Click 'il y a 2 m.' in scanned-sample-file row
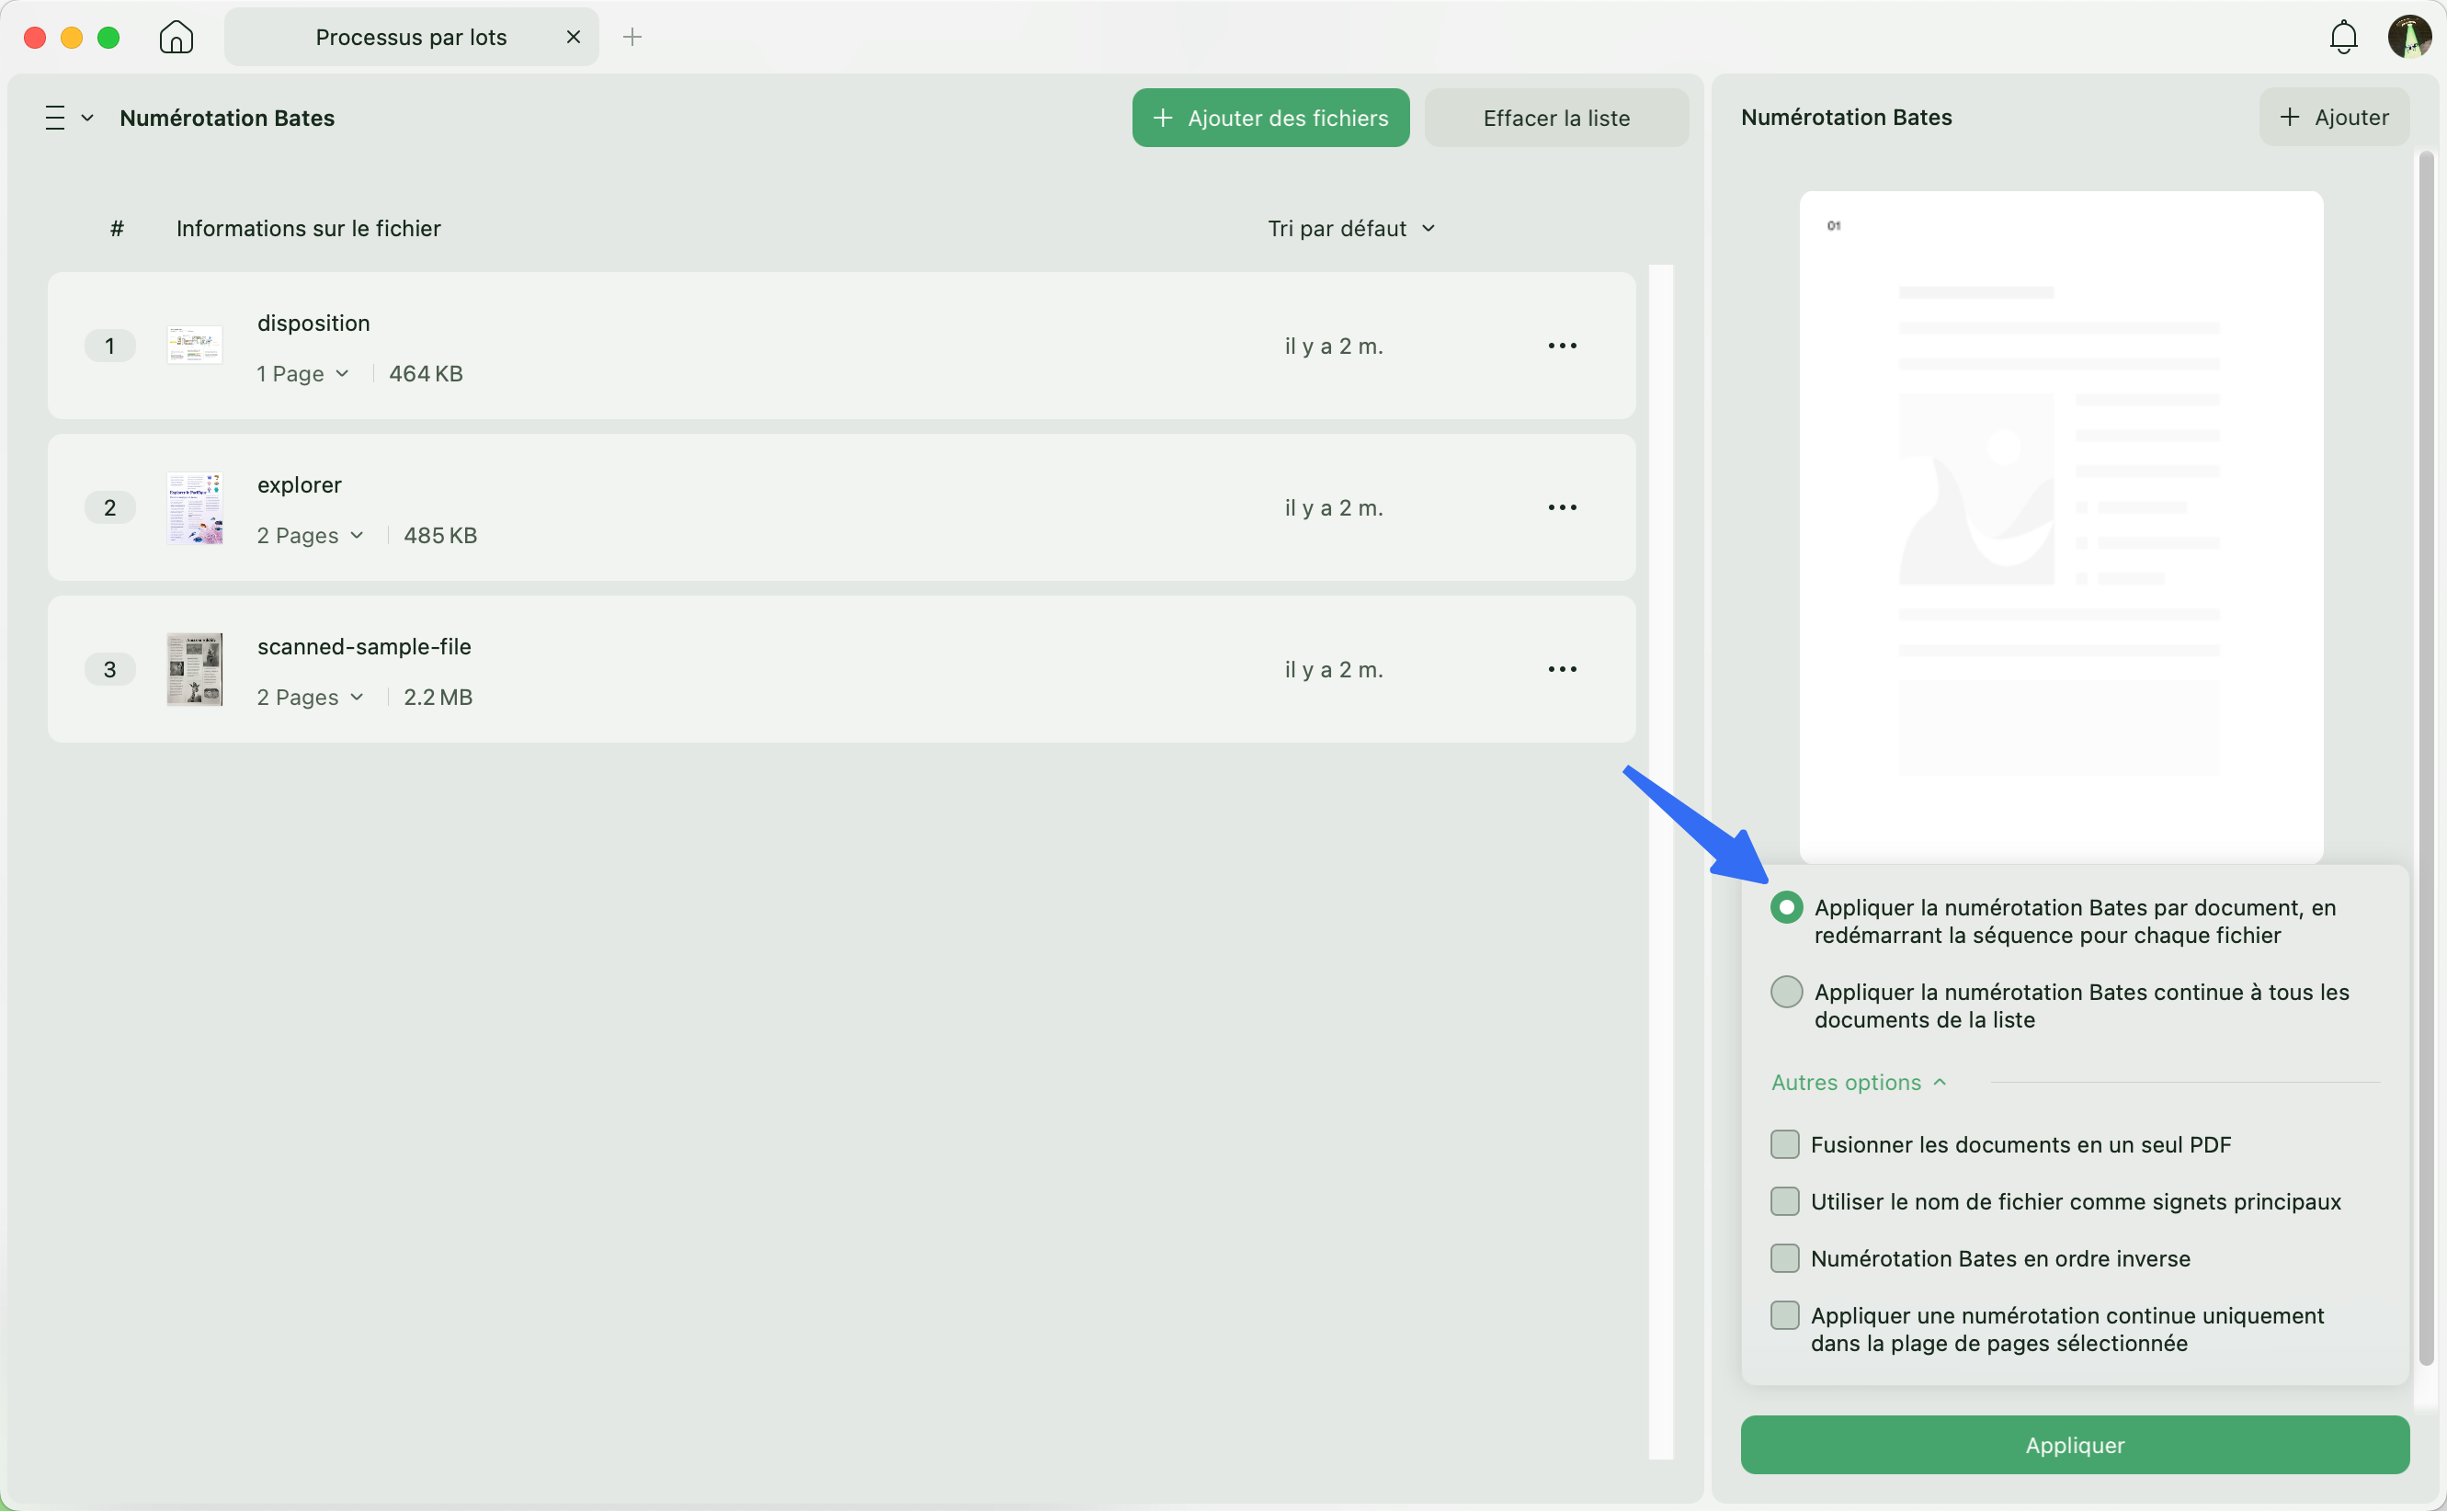The height and width of the screenshot is (1511, 2447). point(1334,669)
